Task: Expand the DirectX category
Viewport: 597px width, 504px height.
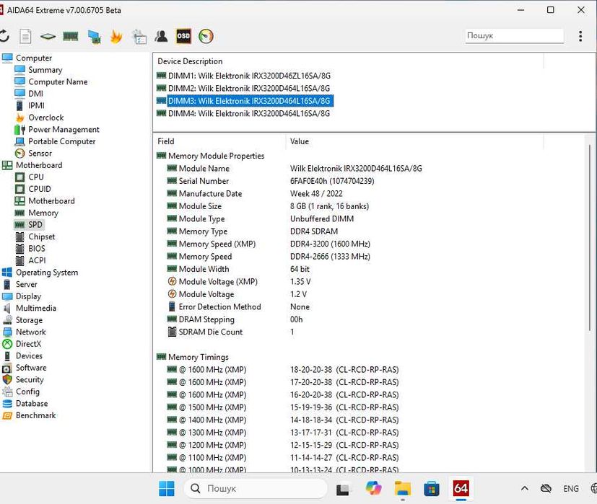Action: pos(28,344)
